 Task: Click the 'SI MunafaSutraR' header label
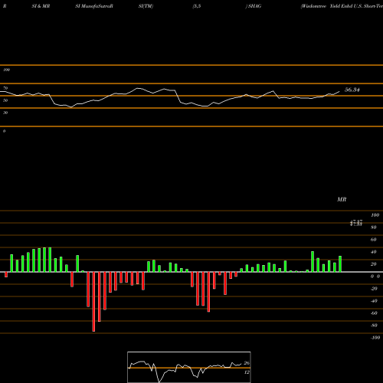pyautogui.click(x=94, y=6)
